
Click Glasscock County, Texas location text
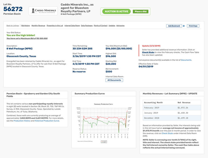click(x=21, y=56)
